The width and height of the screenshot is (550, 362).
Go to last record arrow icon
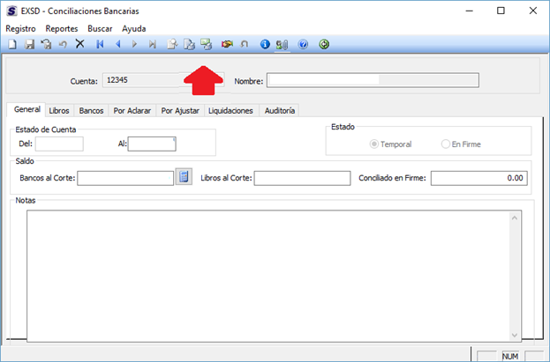click(x=153, y=44)
